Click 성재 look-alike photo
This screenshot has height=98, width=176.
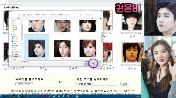tap(132, 21)
